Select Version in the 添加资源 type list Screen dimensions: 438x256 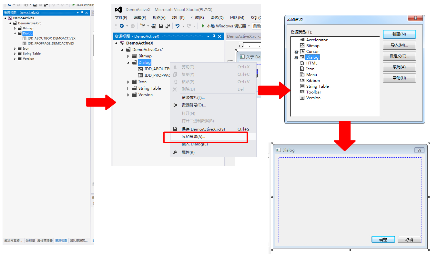[x=313, y=98]
